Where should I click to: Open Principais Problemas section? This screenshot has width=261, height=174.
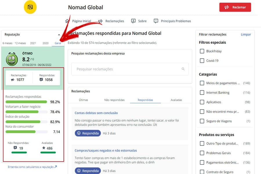[x=176, y=21]
